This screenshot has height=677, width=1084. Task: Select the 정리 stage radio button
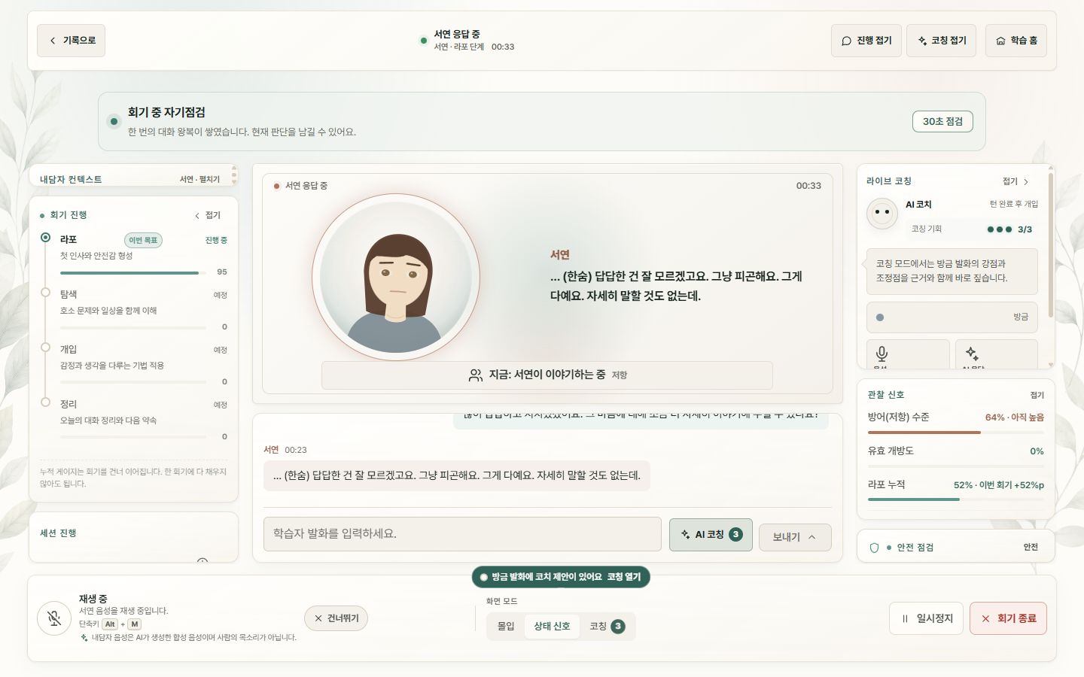pos(45,402)
